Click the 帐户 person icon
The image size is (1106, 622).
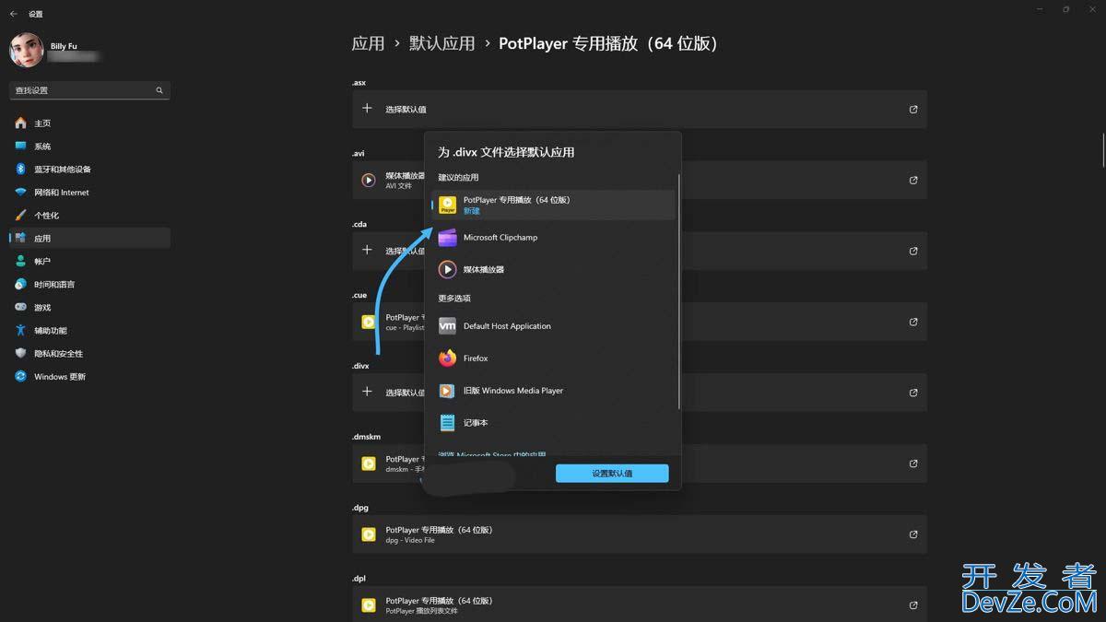pyautogui.click(x=20, y=261)
